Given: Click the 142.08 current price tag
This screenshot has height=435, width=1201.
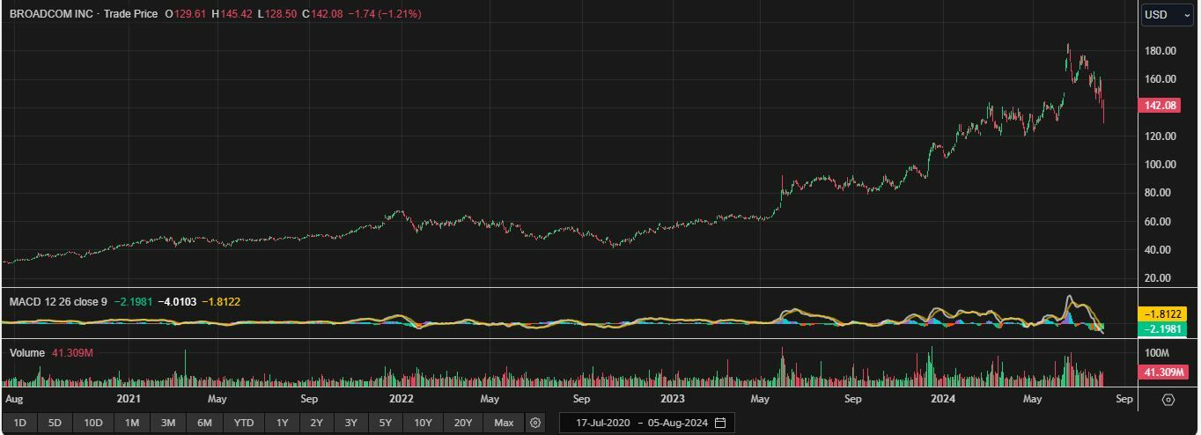Looking at the screenshot, I should point(1160,106).
